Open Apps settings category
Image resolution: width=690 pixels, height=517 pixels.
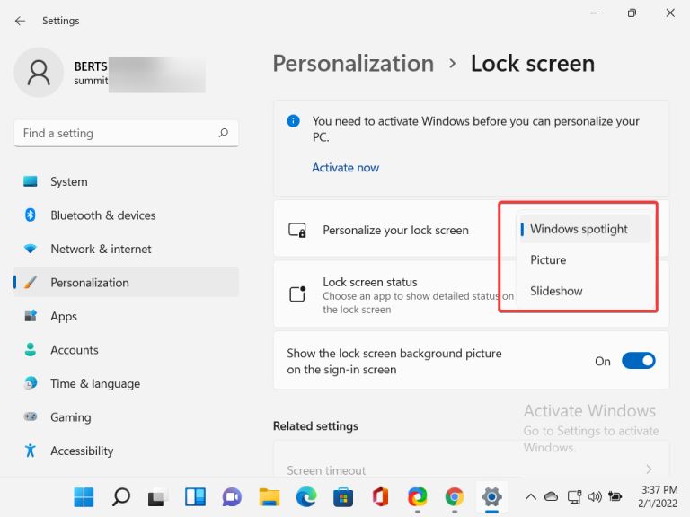(x=127, y=316)
